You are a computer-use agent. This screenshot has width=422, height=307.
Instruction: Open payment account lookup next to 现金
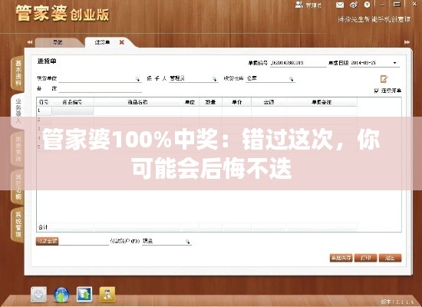(187, 242)
